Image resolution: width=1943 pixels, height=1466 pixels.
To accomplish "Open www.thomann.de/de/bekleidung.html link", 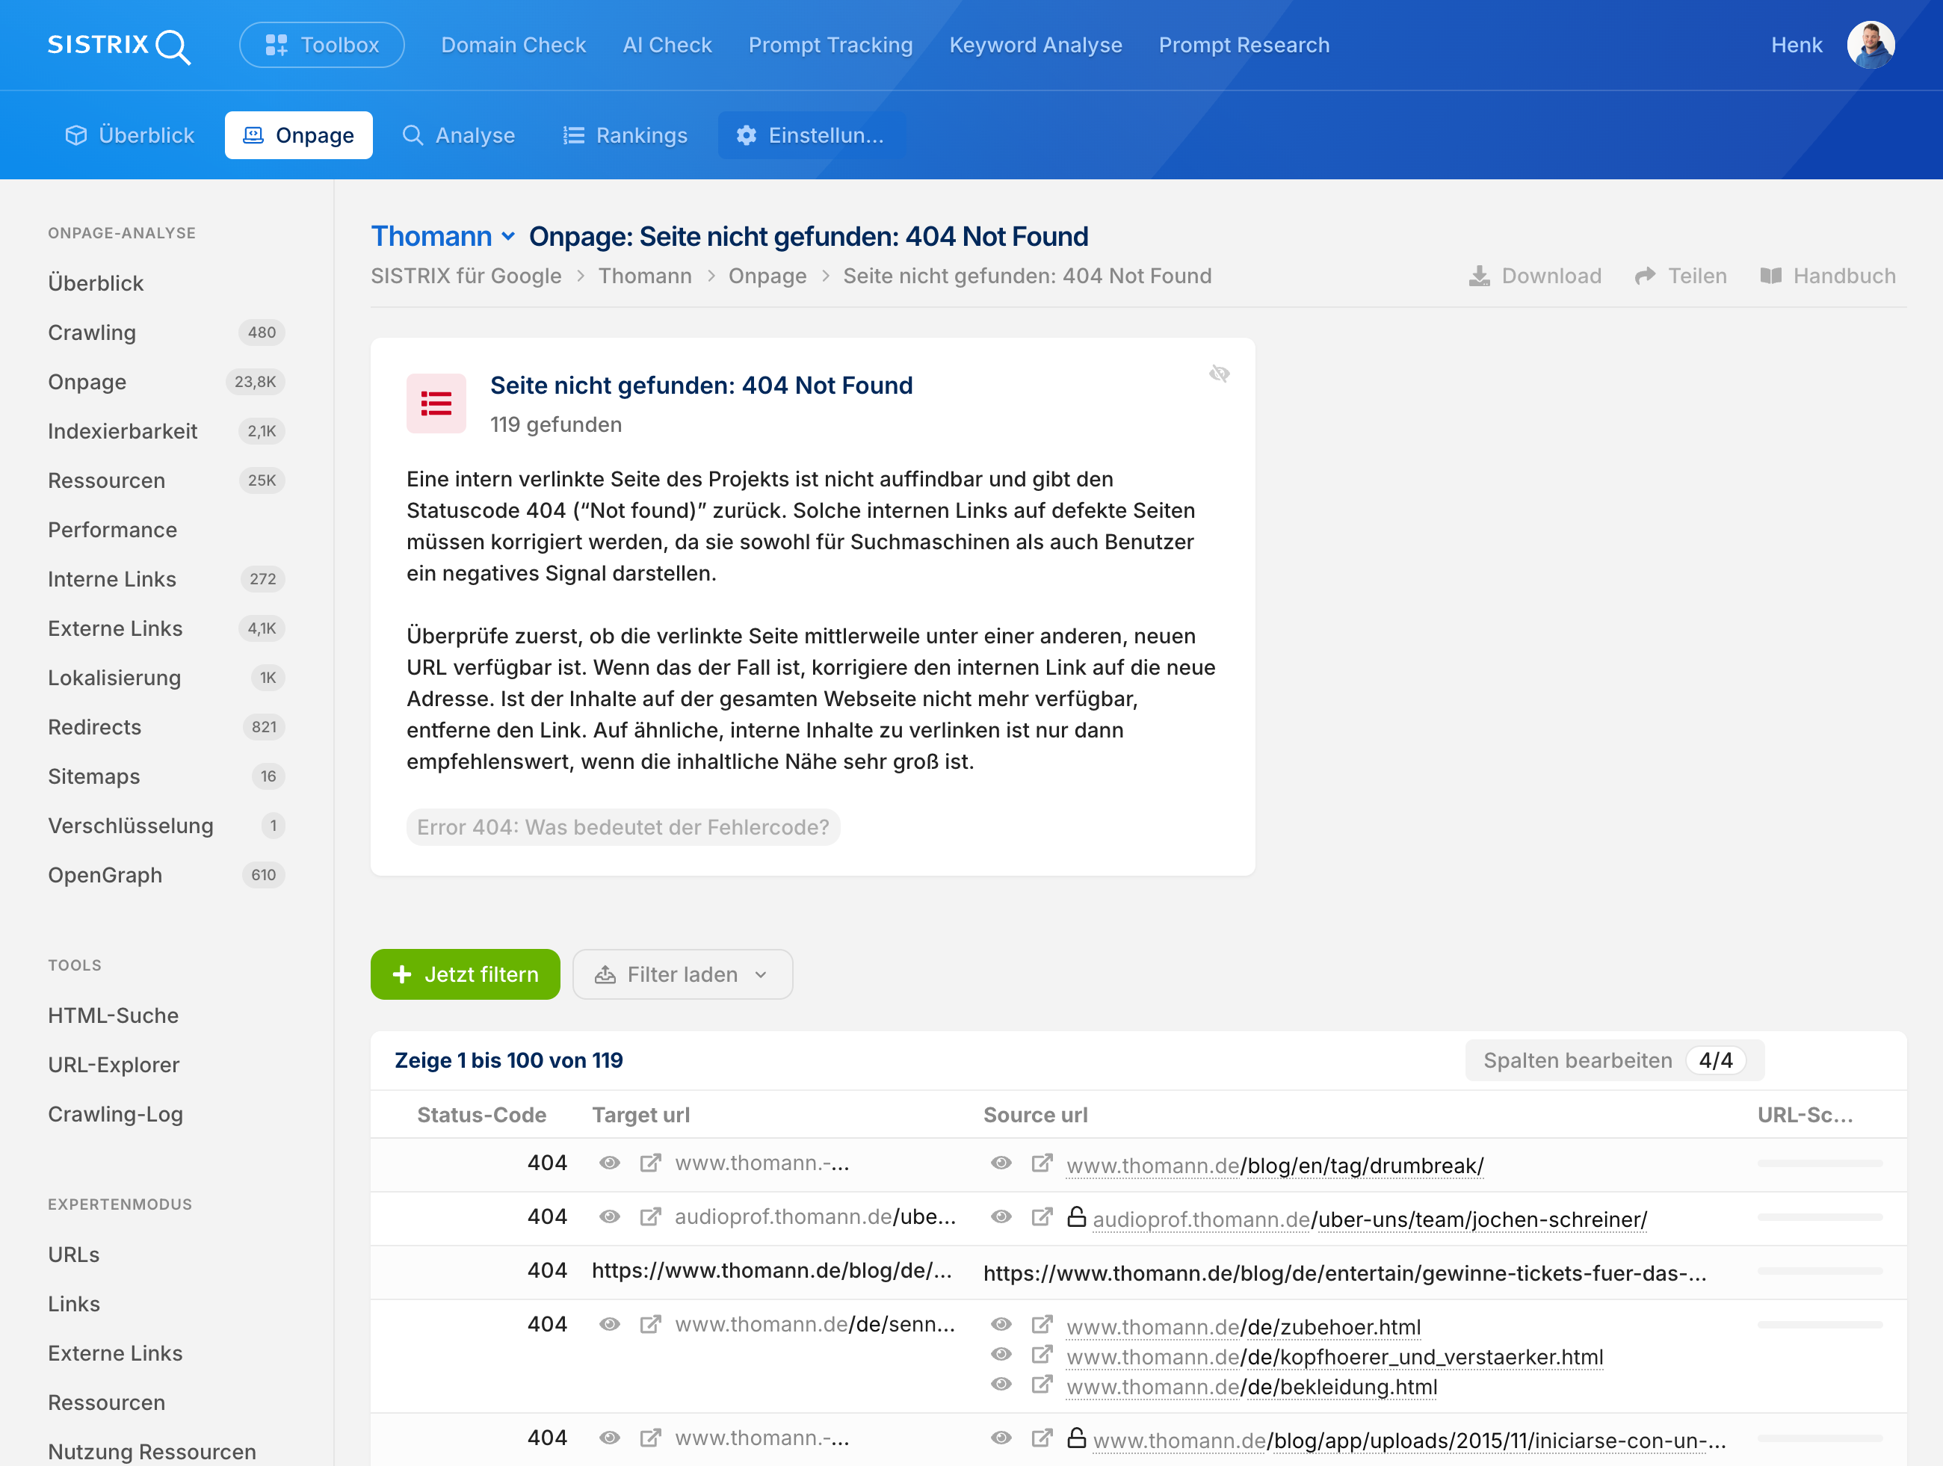I will [x=1252, y=1387].
